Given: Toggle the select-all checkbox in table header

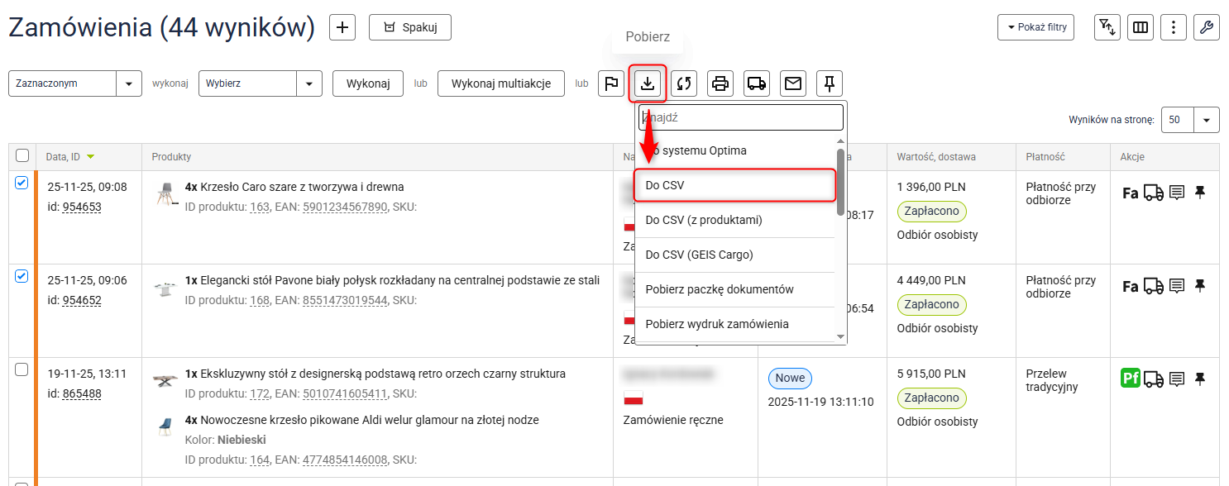Looking at the screenshot, I should 22,155.
